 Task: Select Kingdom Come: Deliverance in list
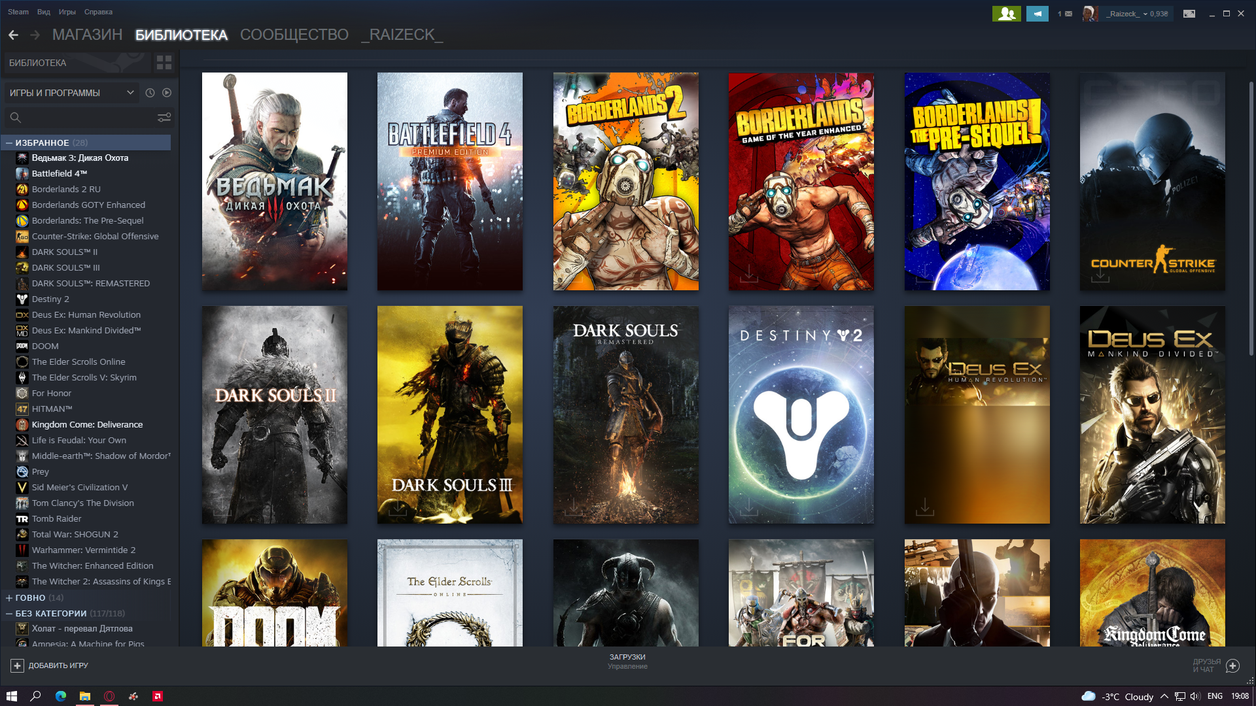(x=87, y=424)
